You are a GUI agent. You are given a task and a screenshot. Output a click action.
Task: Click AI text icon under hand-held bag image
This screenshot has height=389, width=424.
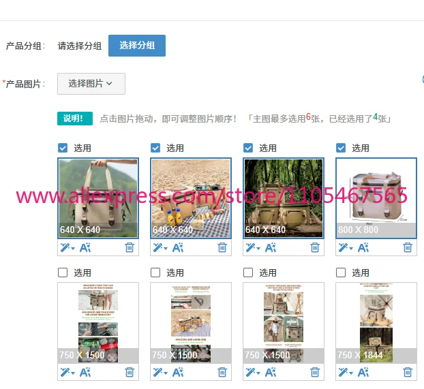click(85, 247)
